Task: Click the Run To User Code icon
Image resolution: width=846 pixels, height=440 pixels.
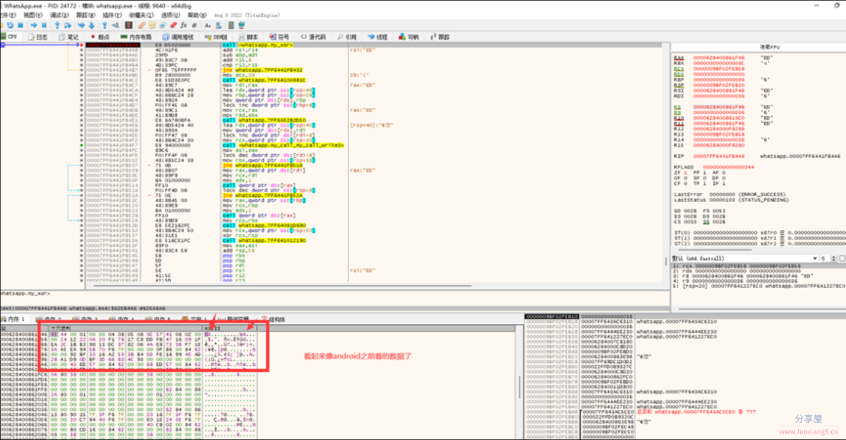Action: tap(116, 25)
